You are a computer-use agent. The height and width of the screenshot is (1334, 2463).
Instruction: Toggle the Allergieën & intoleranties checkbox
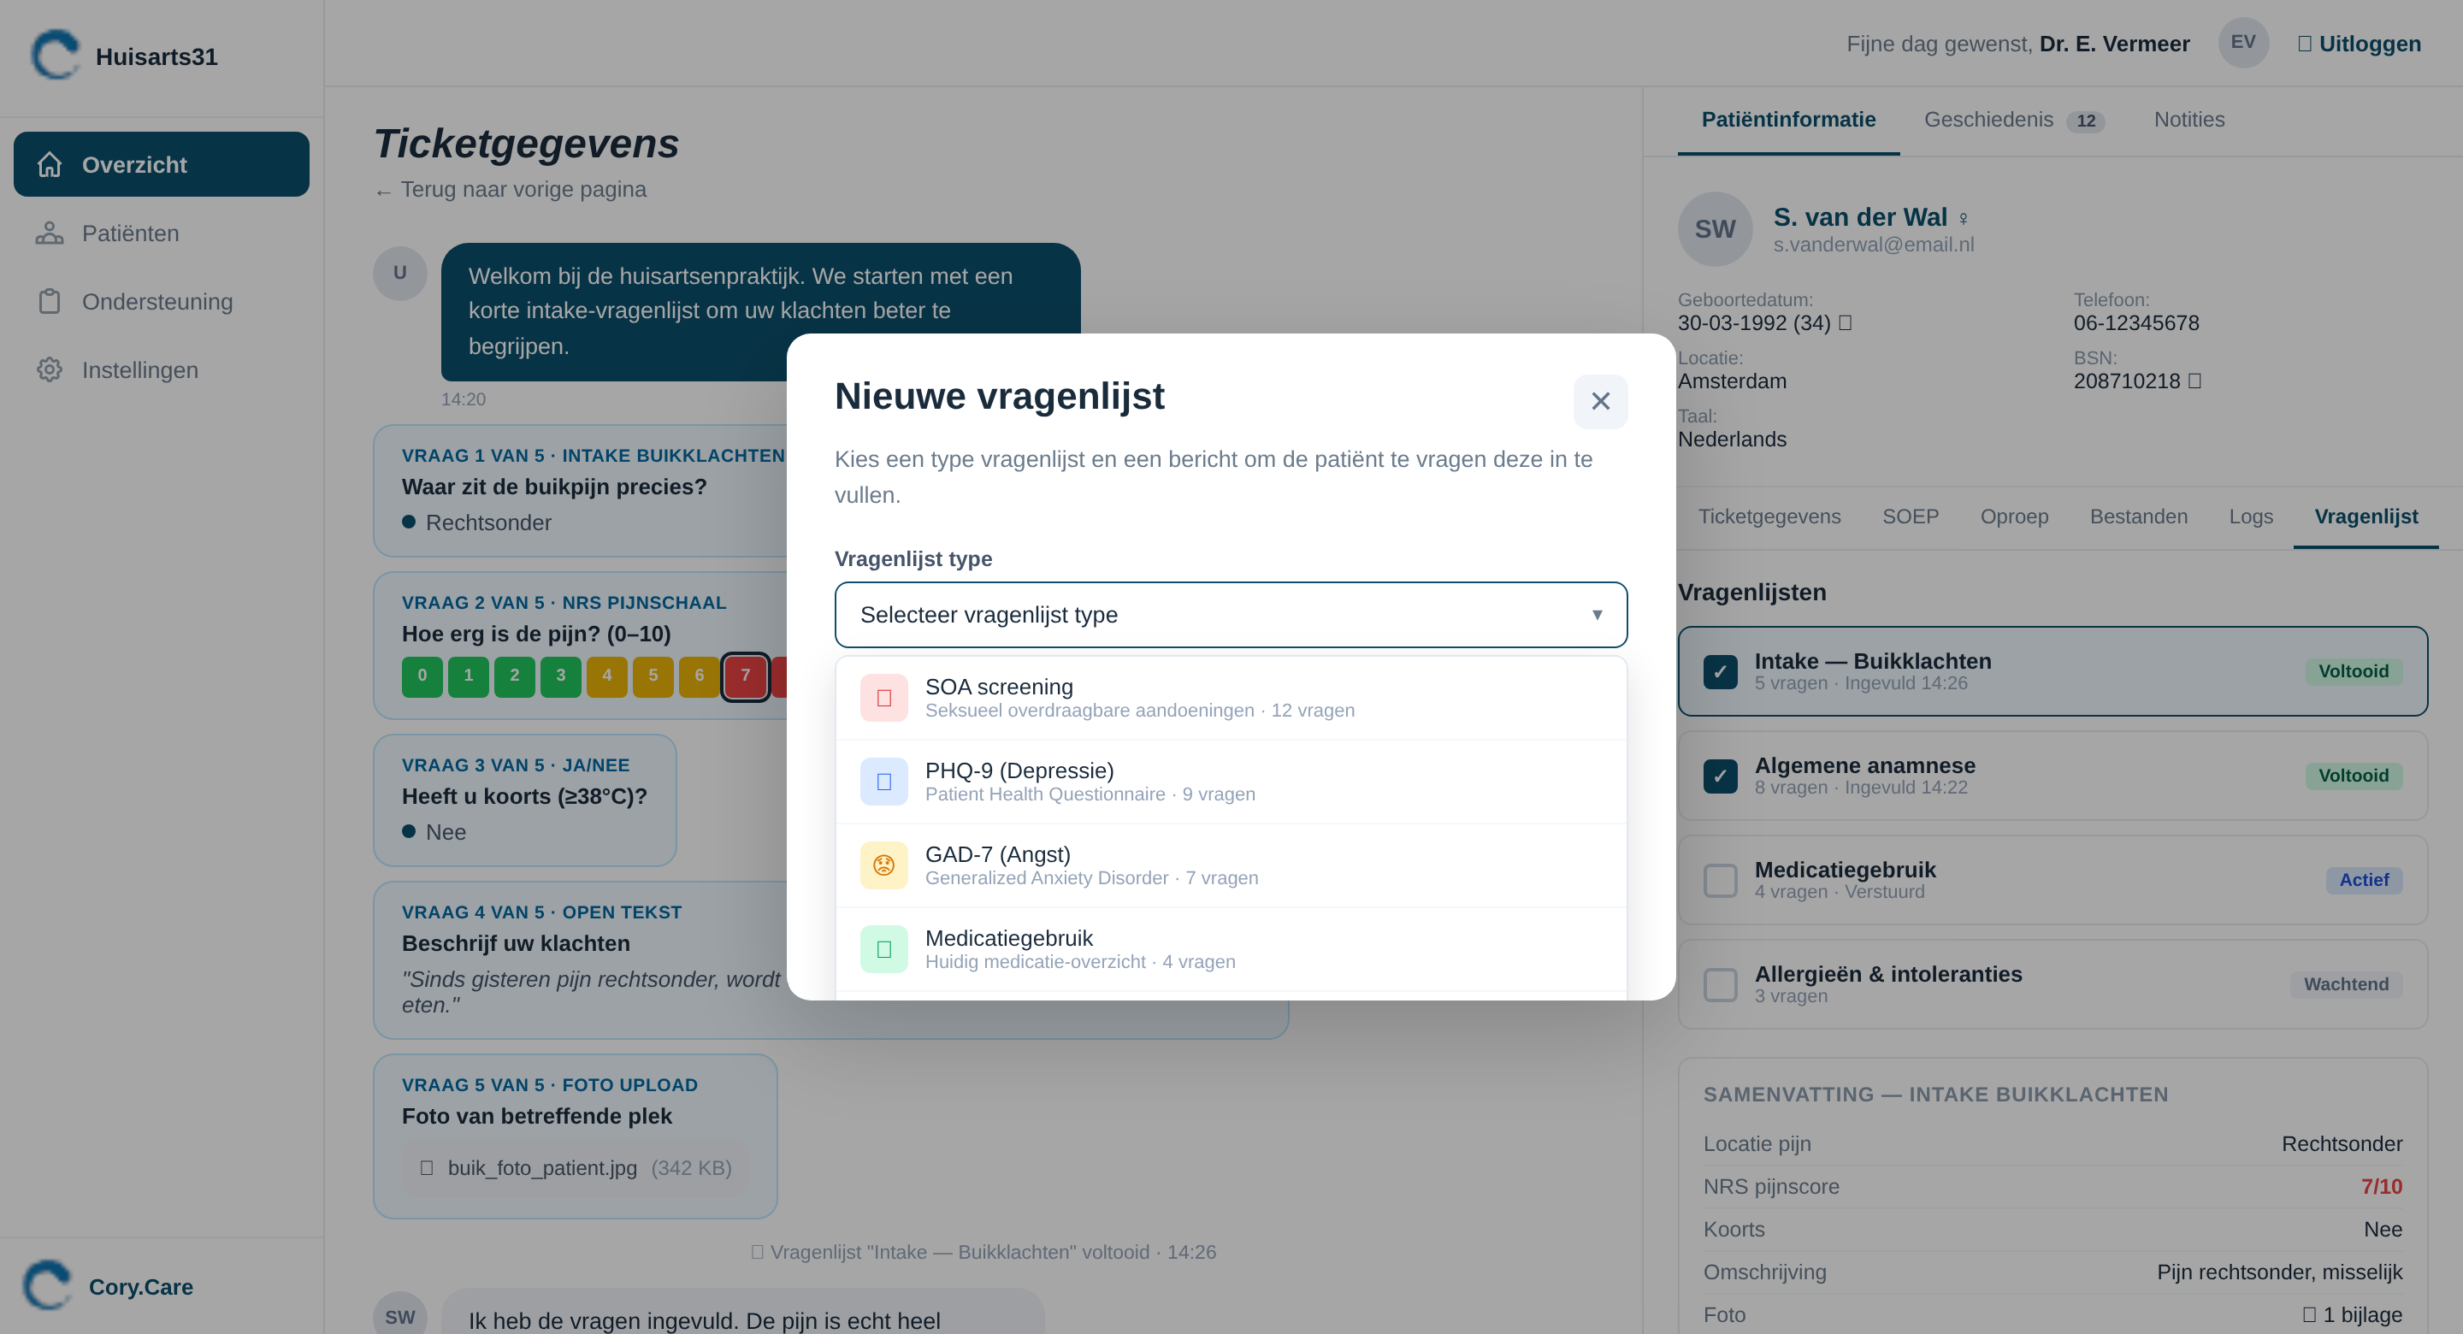[x=1720, y=984]
